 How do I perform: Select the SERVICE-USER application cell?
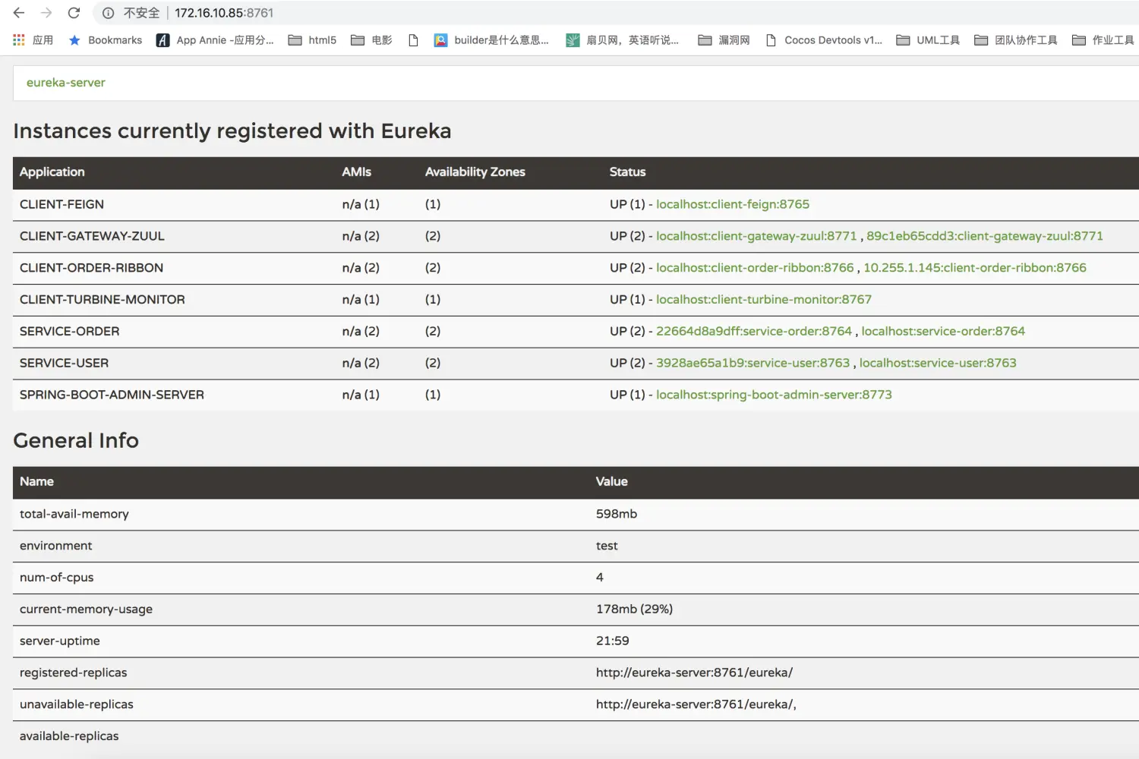(x=65, y=364)
